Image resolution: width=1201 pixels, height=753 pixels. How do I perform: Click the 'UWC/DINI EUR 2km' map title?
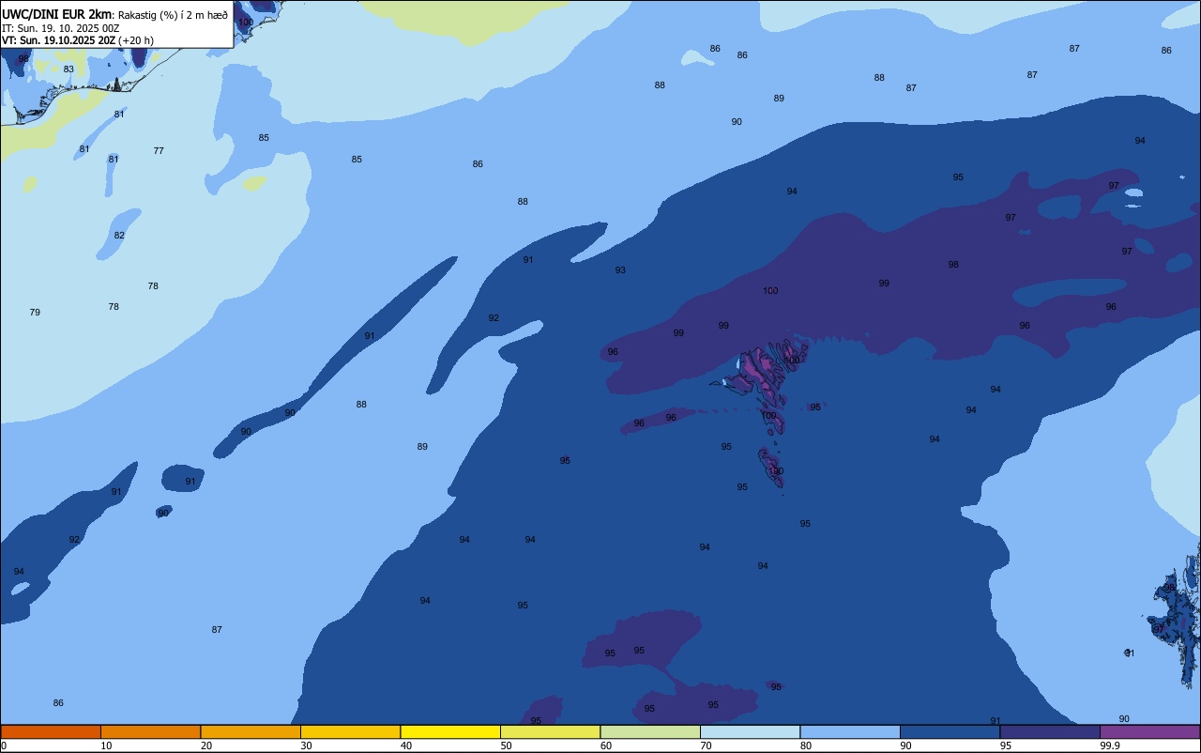tap(56, 13)
